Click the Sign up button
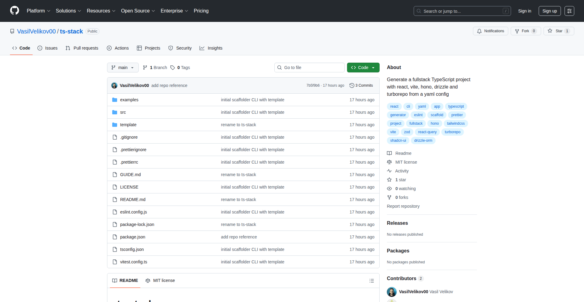 point(549,11)
